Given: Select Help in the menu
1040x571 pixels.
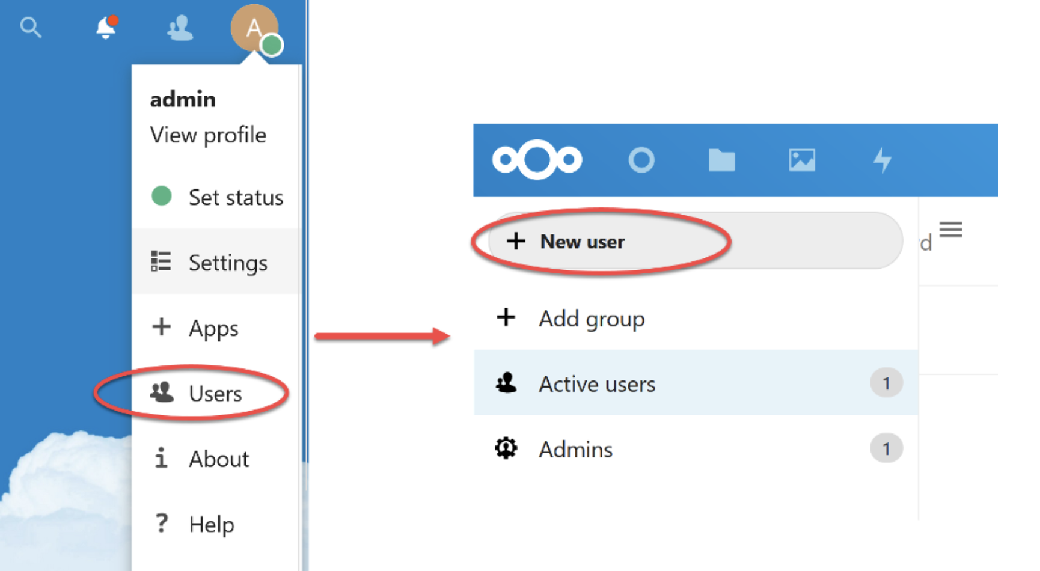Looking at the screenshot, I should [216, 524].
